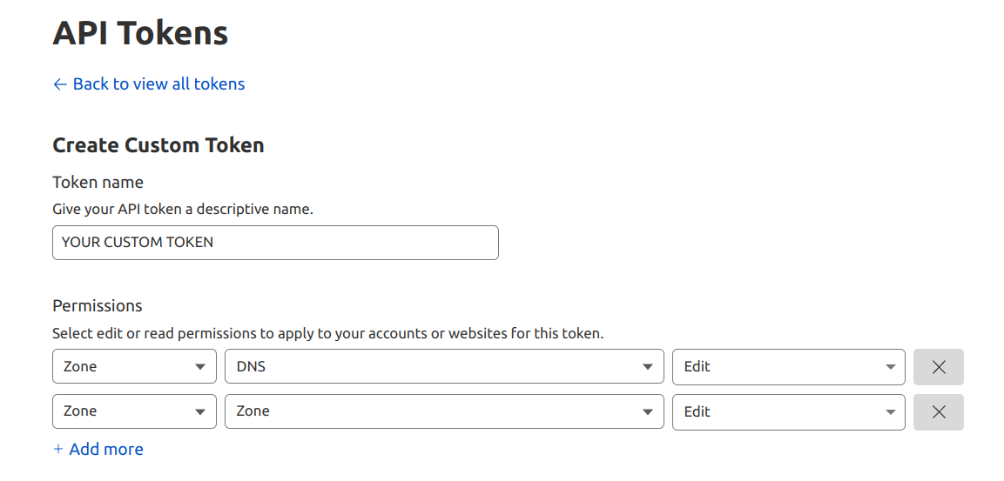Screen dimensions: 1004x481
Task: Go back to view all tokens
Action: 158,84
